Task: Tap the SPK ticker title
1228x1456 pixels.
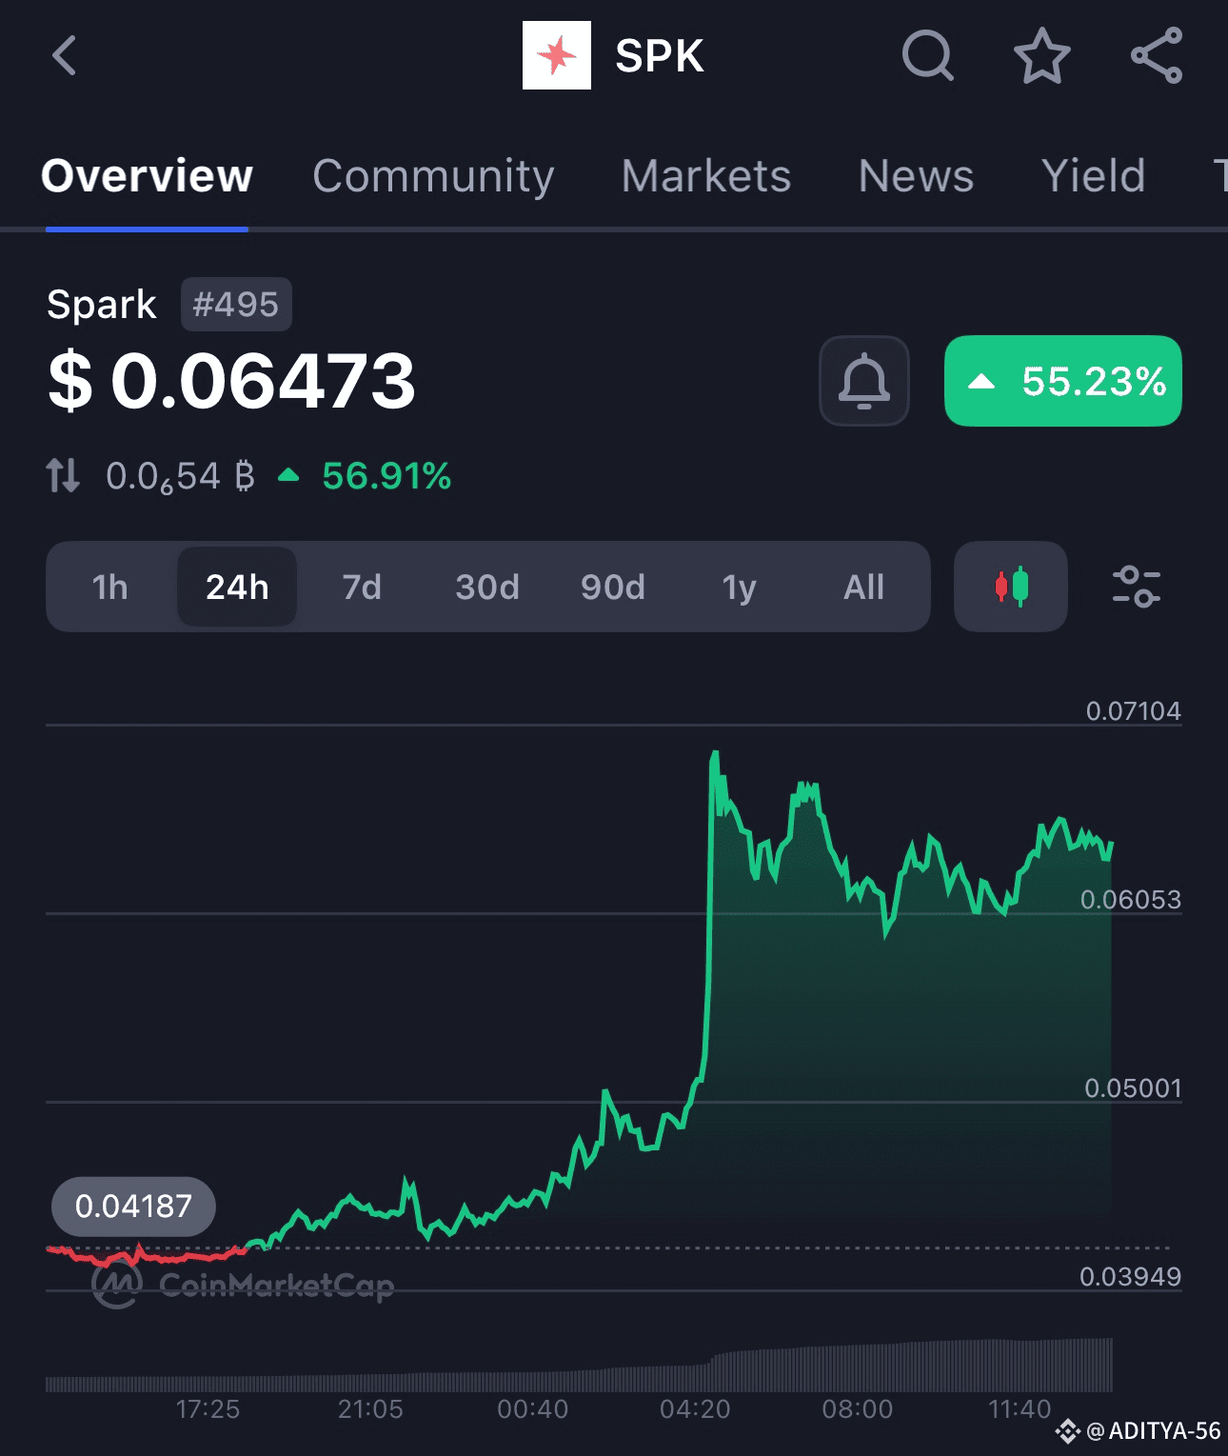Action: tap(659, 55)
